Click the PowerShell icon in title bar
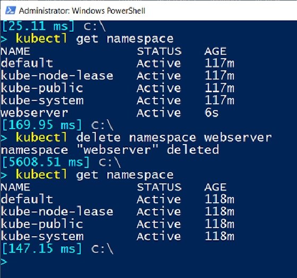Image resolution: width=297 pixels, height=278 pixels. click(x=11, y=10)
